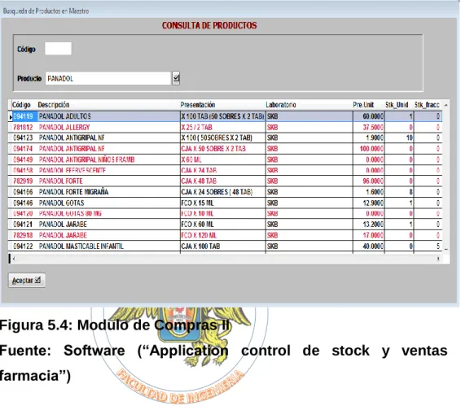Screen dimensions: 461x419
Task: Click presentation X 100 TAB (50 SOBRES X 2 TAB)
Action: coord(222,116)
